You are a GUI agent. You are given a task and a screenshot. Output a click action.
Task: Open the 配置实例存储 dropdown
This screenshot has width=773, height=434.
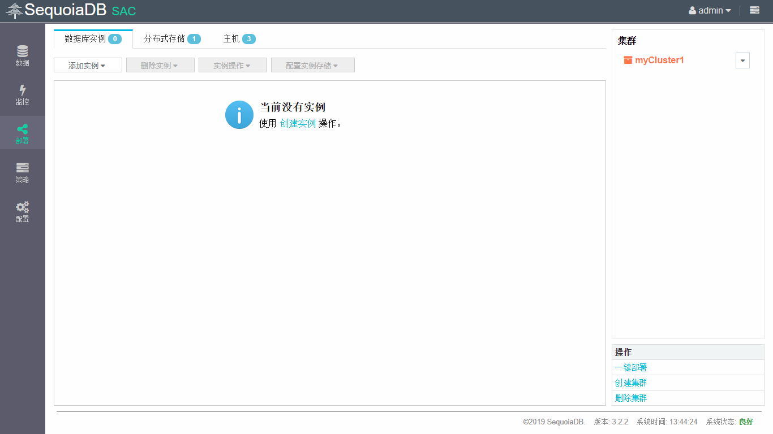pyautogui.click(x=313, y=65)
